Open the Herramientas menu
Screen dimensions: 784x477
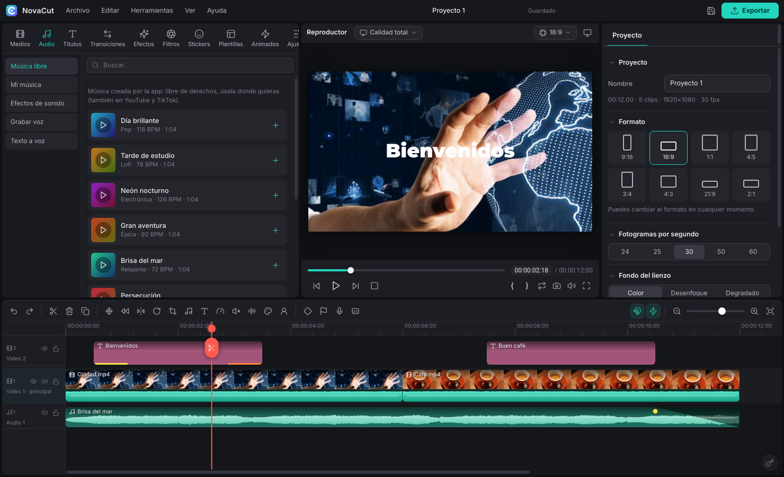152,11
